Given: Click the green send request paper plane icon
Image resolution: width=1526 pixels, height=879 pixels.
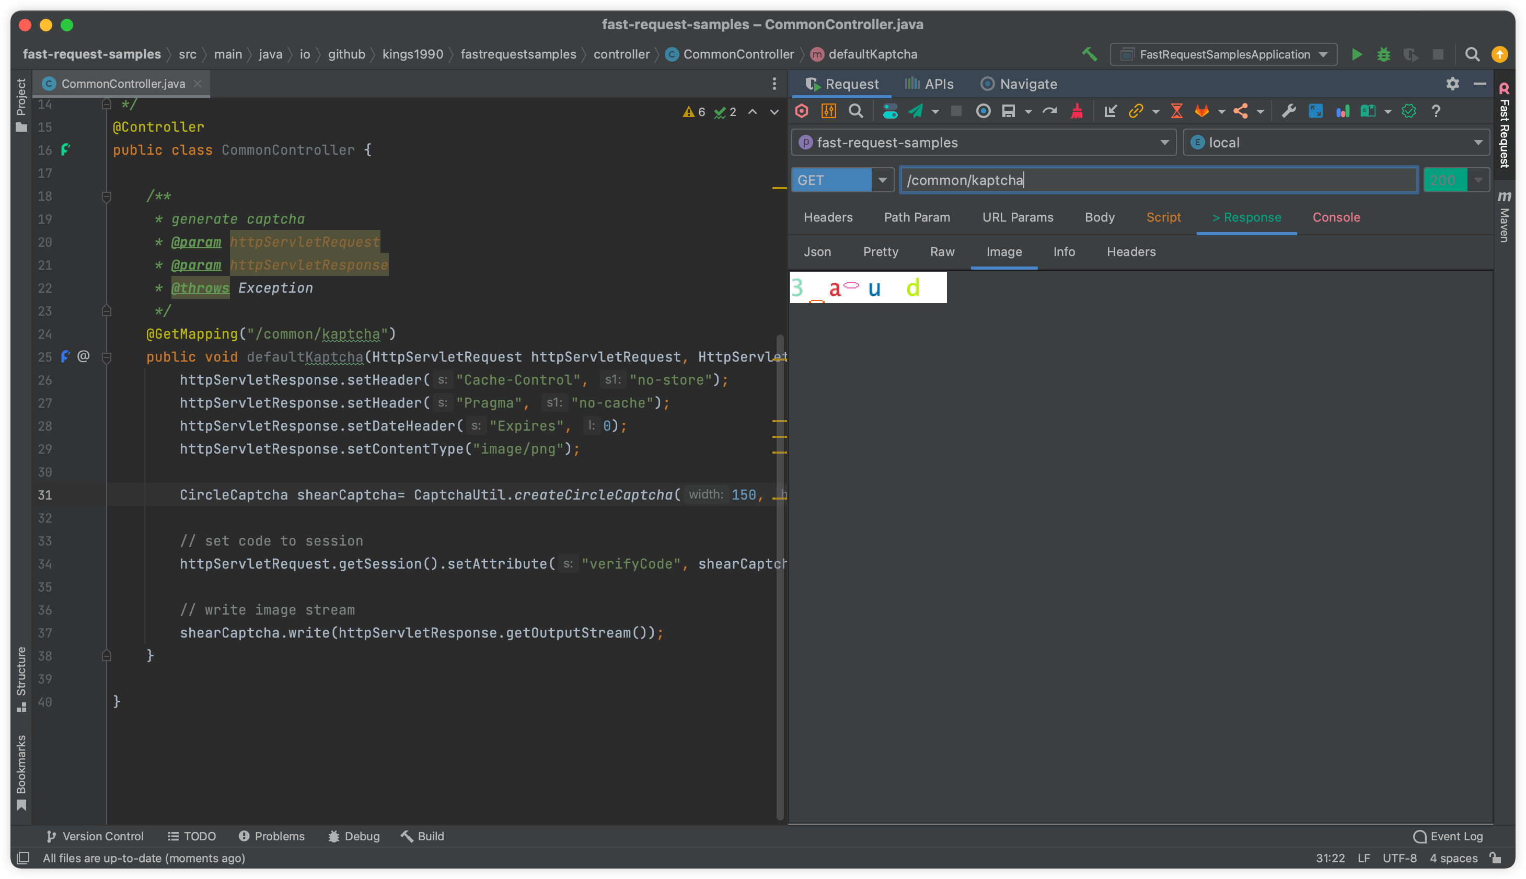Looking at the screenshot, I should 916,111.
